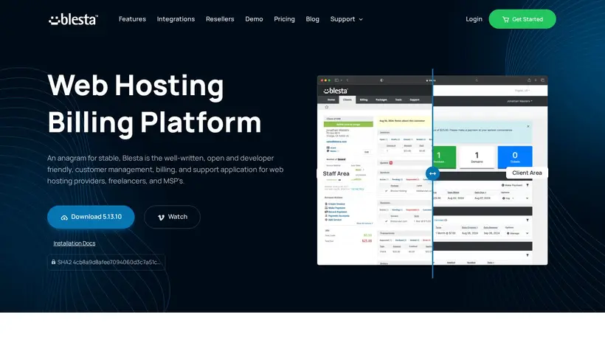
Task: Click the Billing tab in the staff preview
Action: click(364, 100)
